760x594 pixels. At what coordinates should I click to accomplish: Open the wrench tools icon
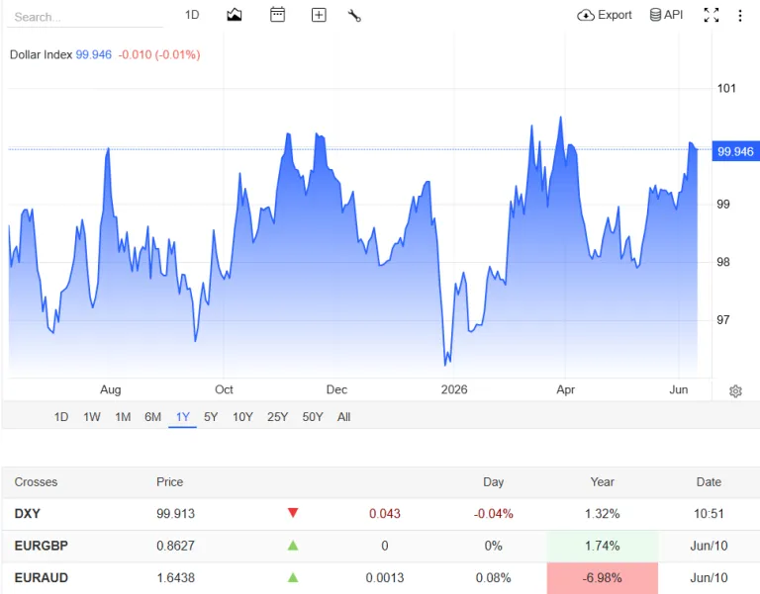click(354, 16)
